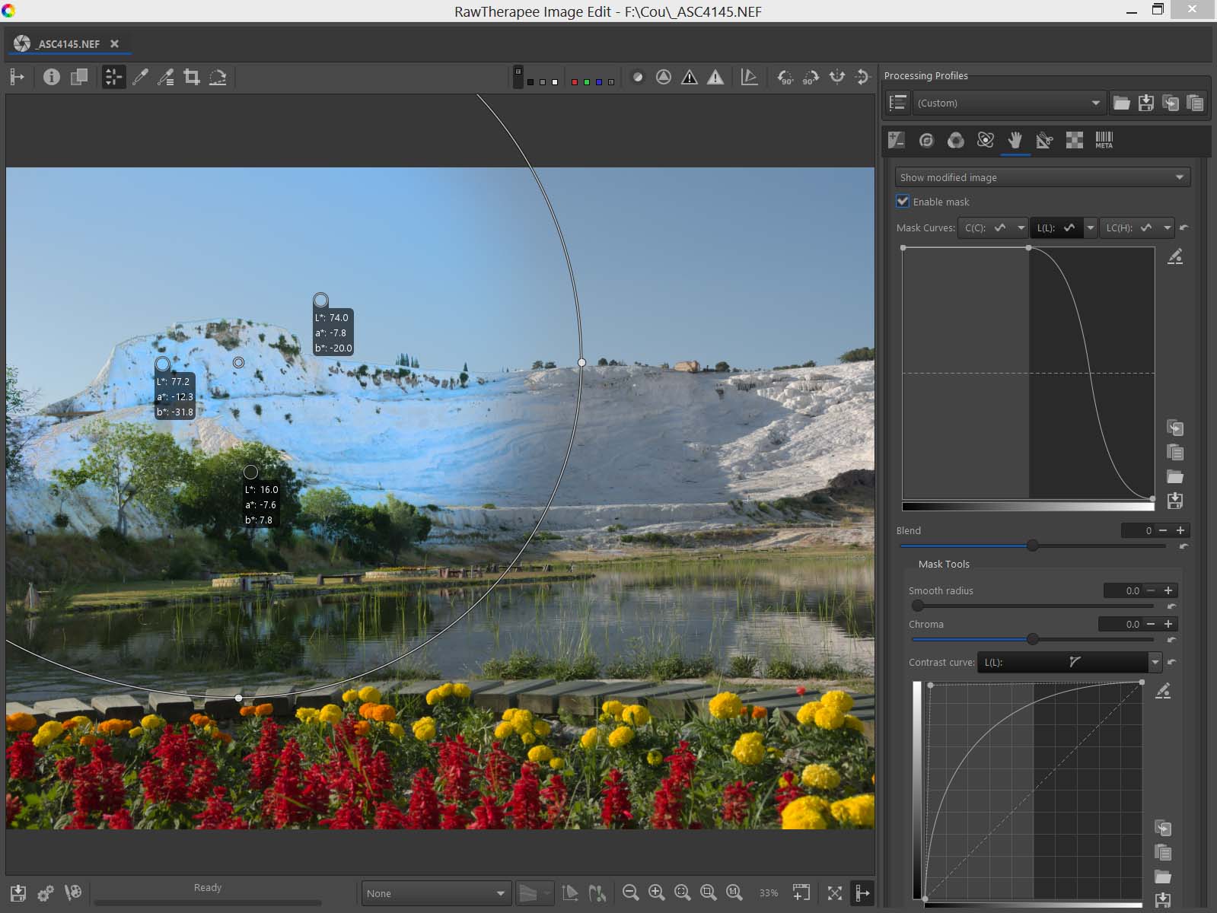Viewport: 1217px width, 913px height.
Task: Uncheck the Enable mask checkbox
Action: [903, 202]
